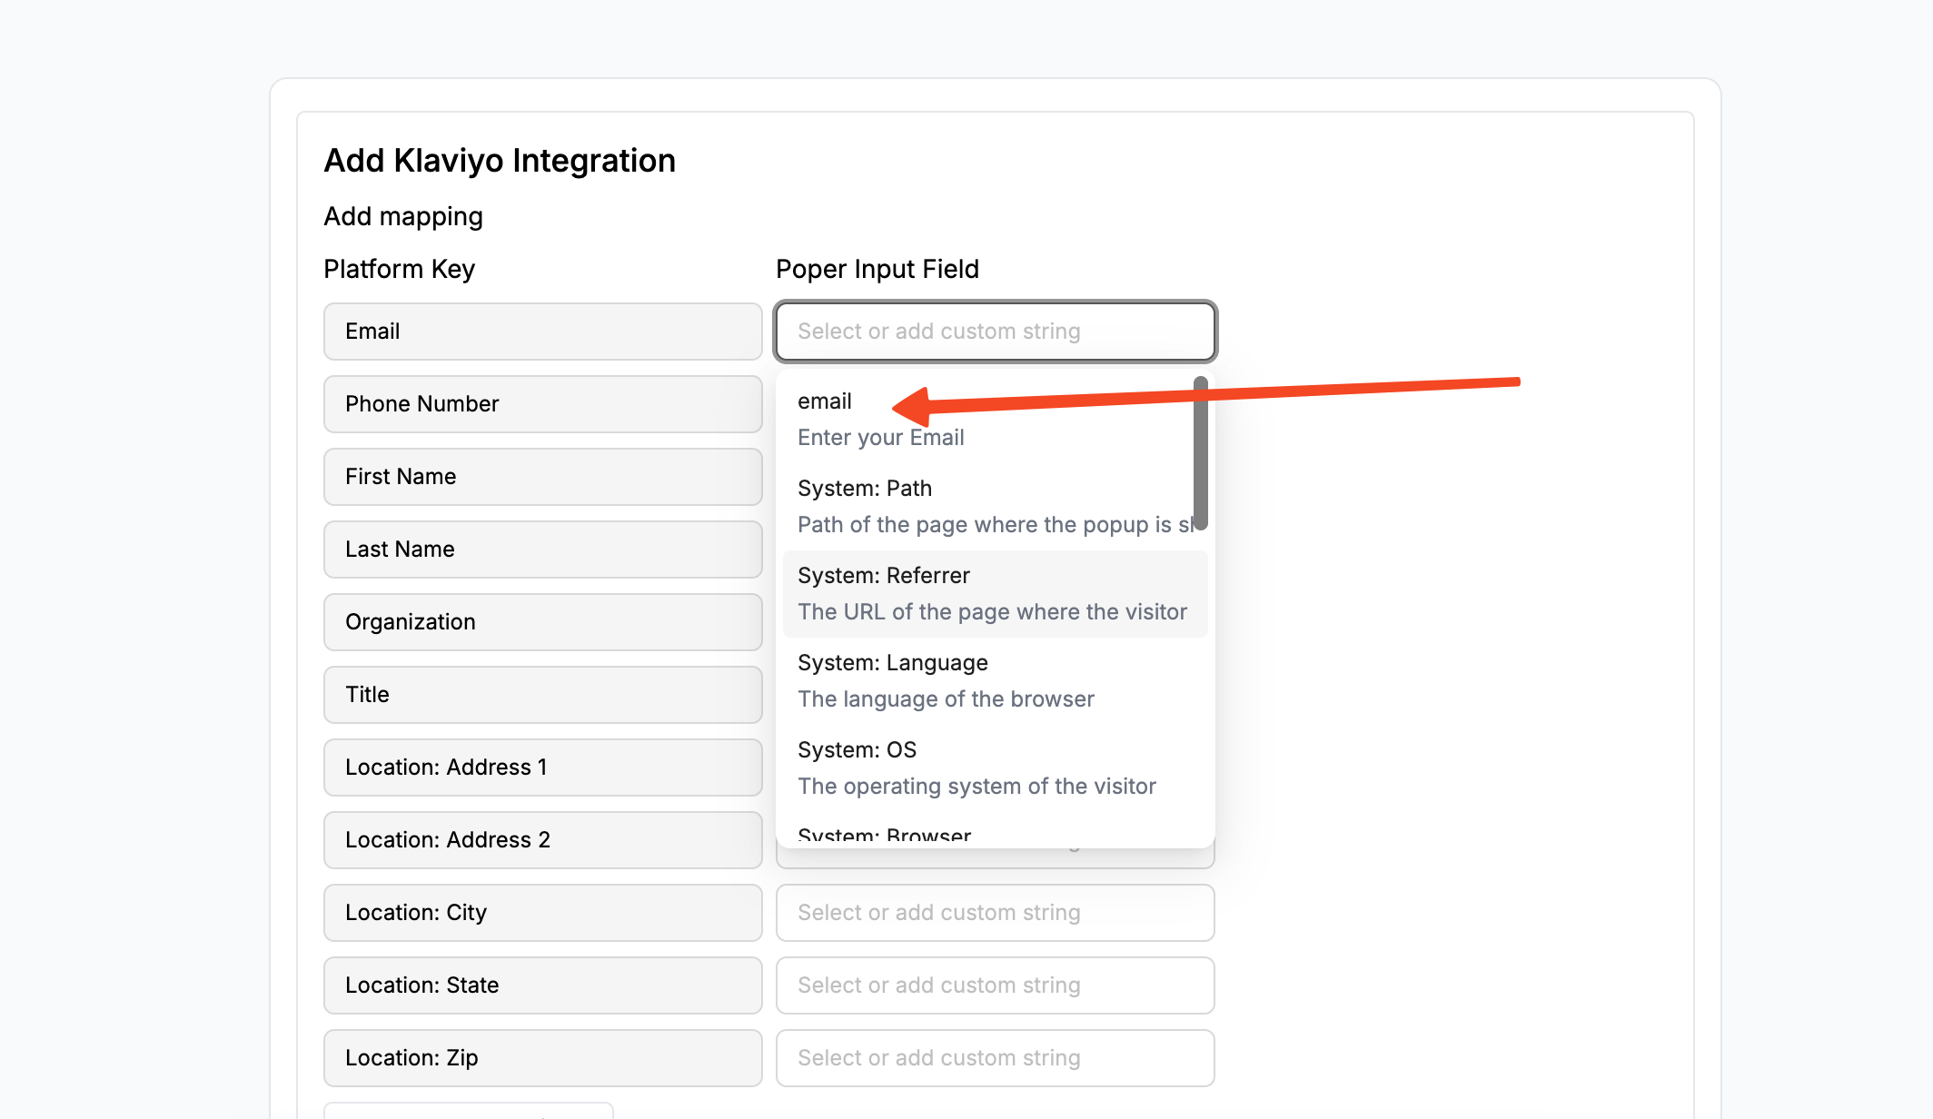The image size is (1933, 1119).
Task: Select 'System: Language' in the dropdown
Action: pyautogui.click(x=996, y=681)
